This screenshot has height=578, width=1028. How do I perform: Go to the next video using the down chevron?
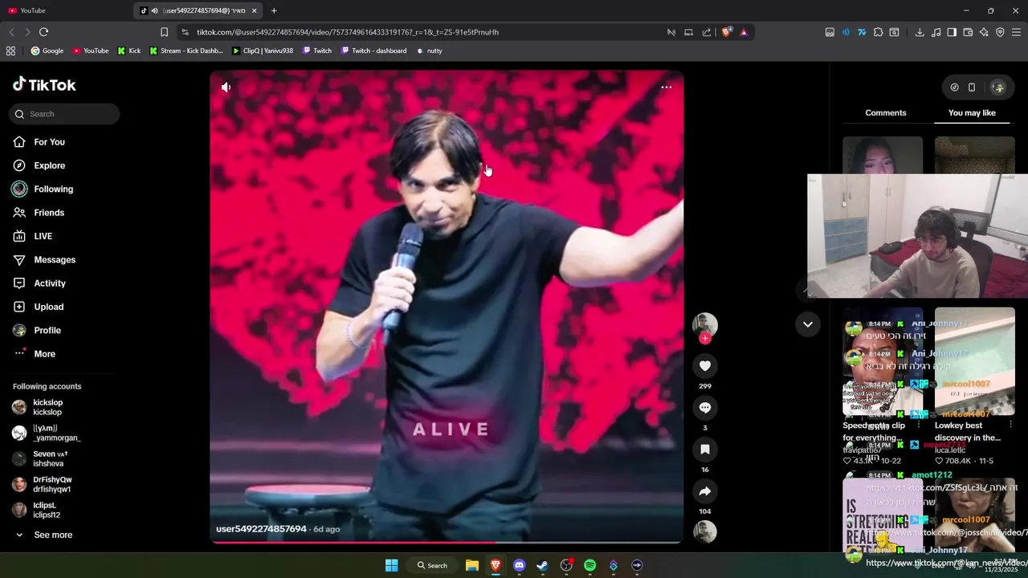[x=808, y=324]
